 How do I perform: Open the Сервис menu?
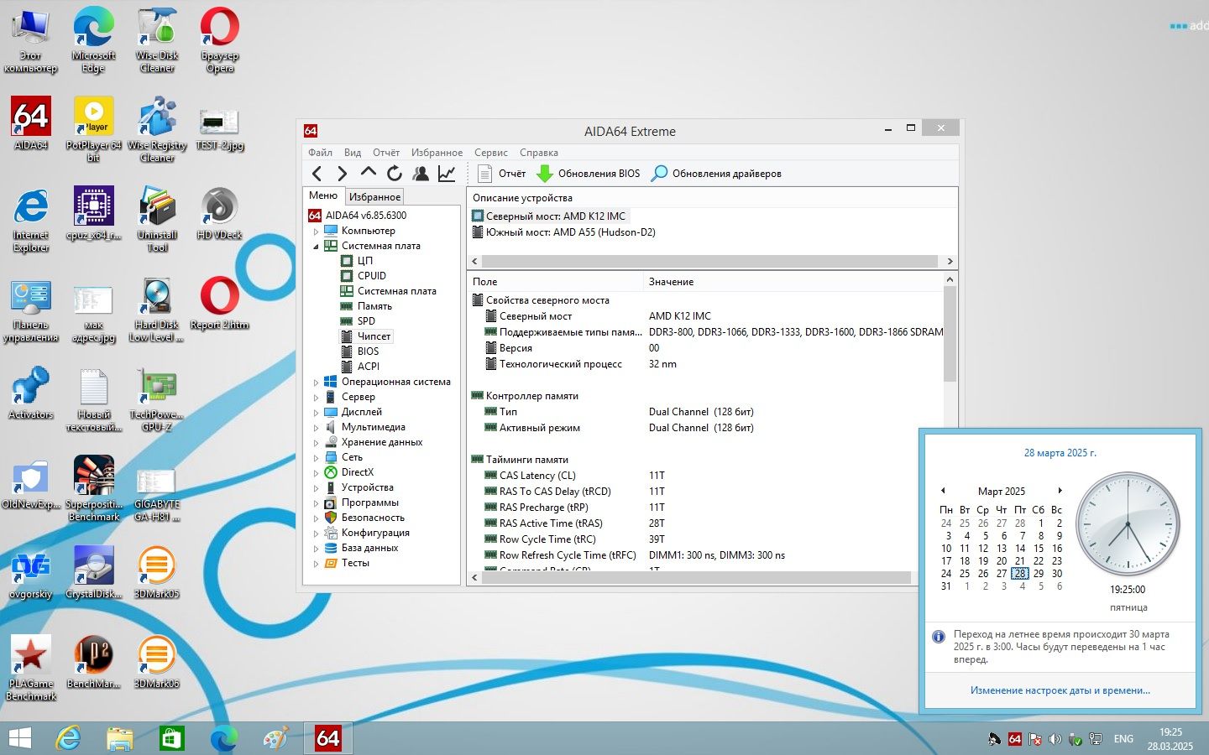pos(490,153)
